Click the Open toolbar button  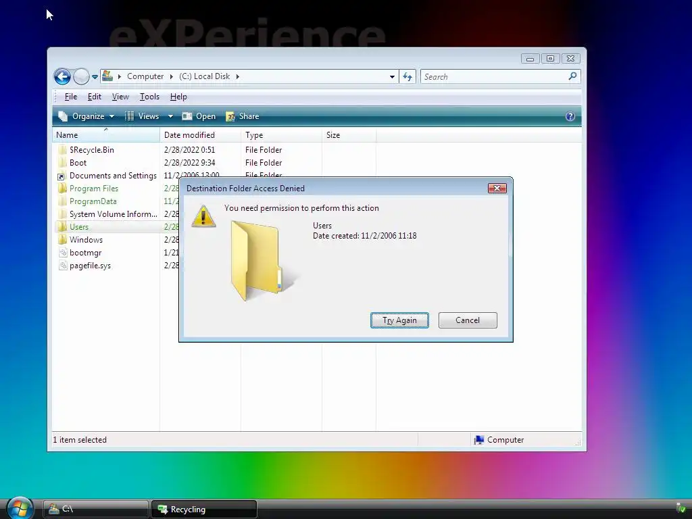coord(199,116)
